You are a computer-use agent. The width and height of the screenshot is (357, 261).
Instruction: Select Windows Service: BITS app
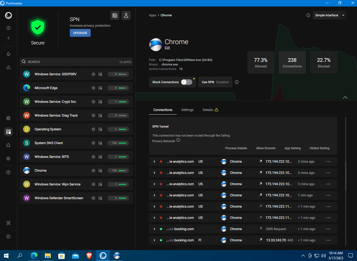pyautogui.click(x=76, y=157)
